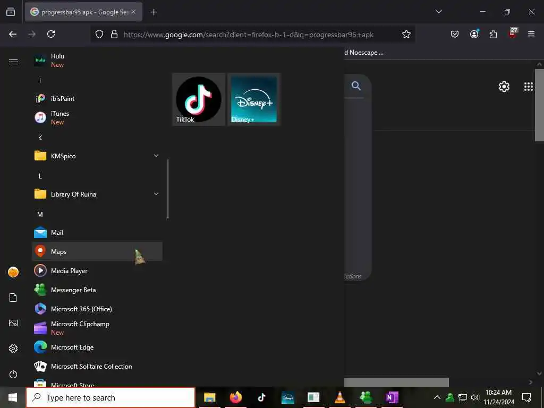
Task: Open Disney+ from the taskbar
Action: pyautogui.click(x=287, y=397)
